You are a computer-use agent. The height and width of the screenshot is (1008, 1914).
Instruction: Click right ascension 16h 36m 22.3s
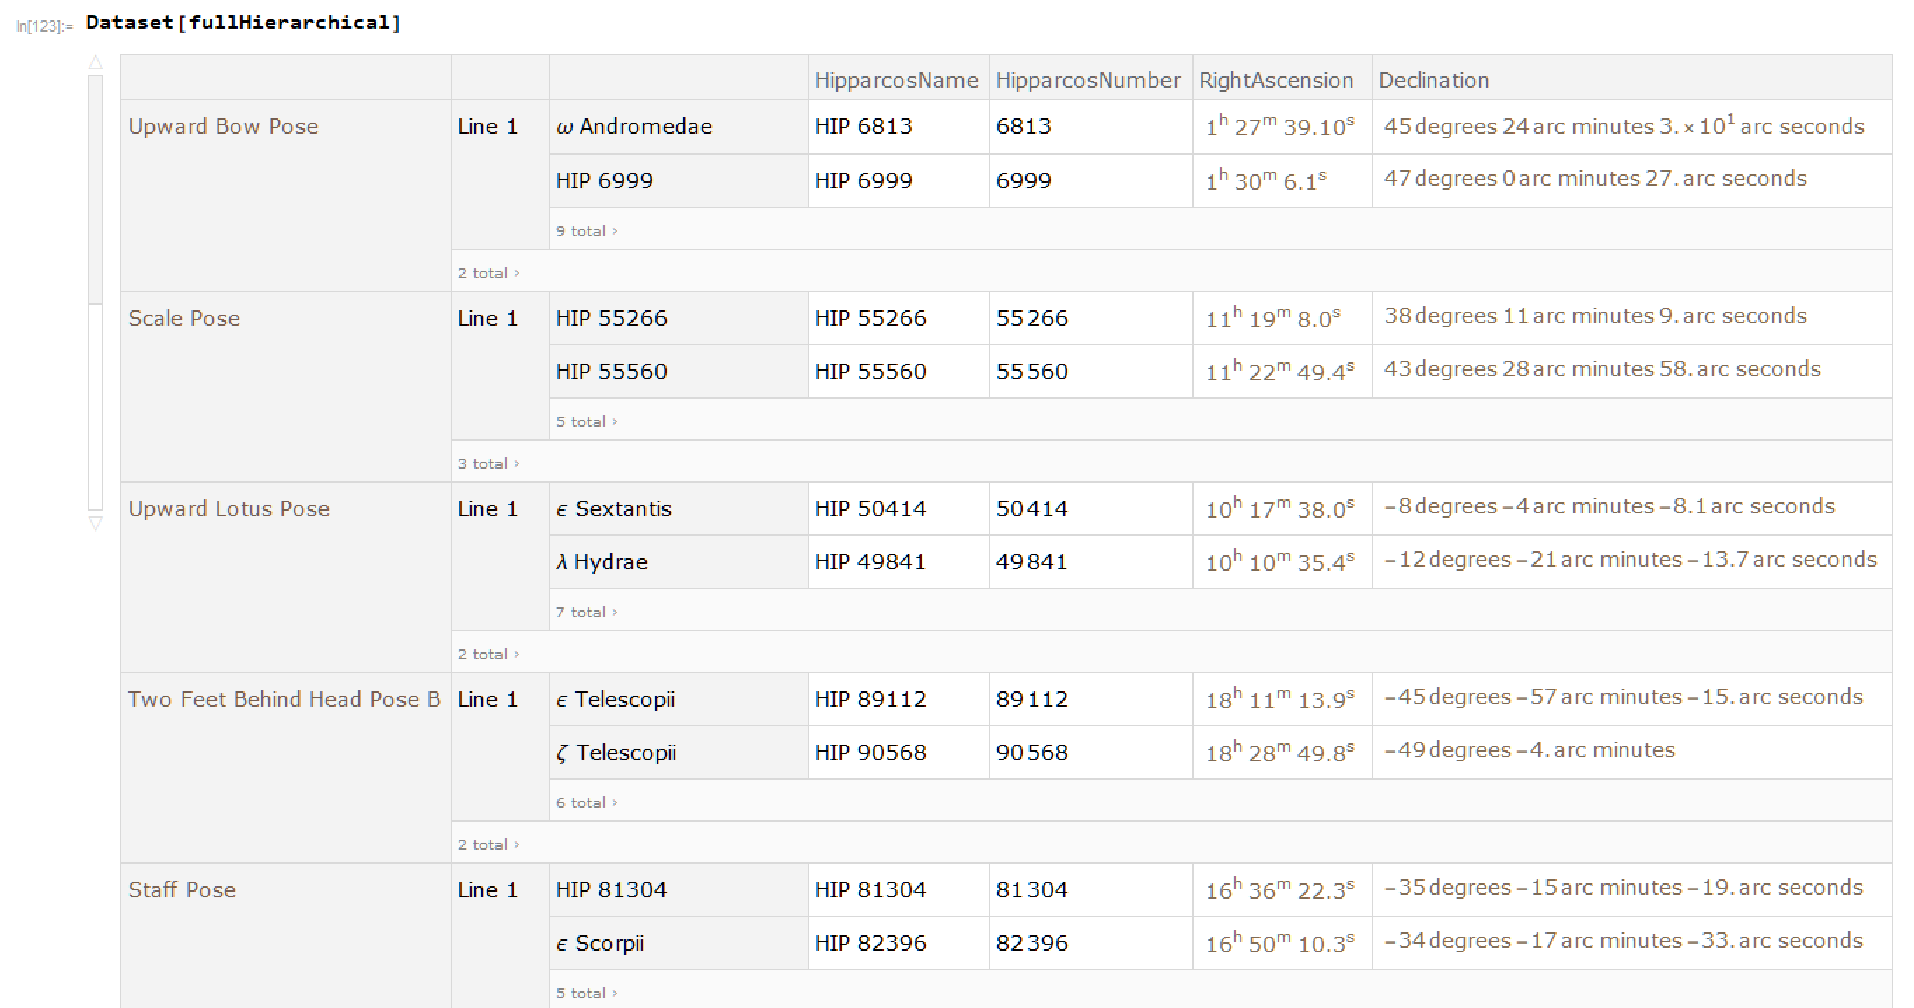[x=1280, y=889]
